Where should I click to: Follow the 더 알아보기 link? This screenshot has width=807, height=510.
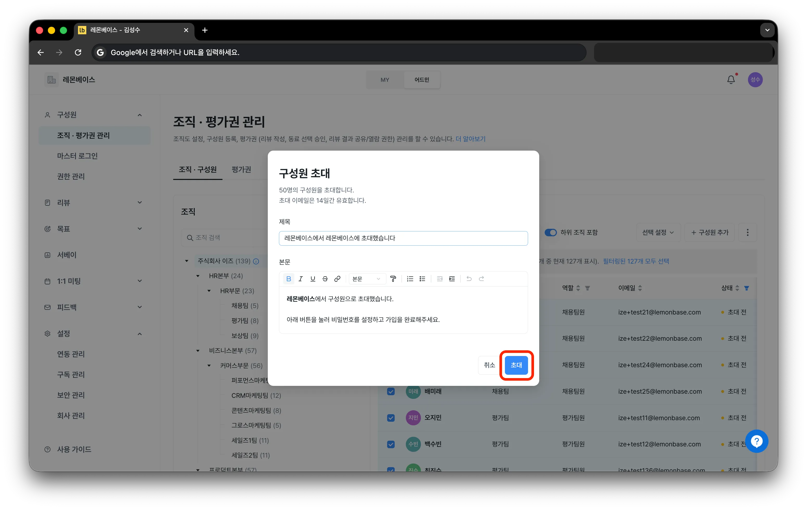tap(471, 139)
